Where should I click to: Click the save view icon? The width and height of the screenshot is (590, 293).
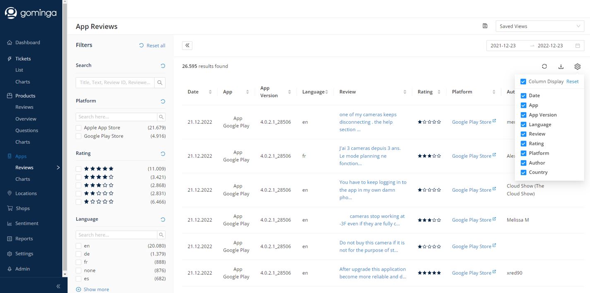(485, 26)
